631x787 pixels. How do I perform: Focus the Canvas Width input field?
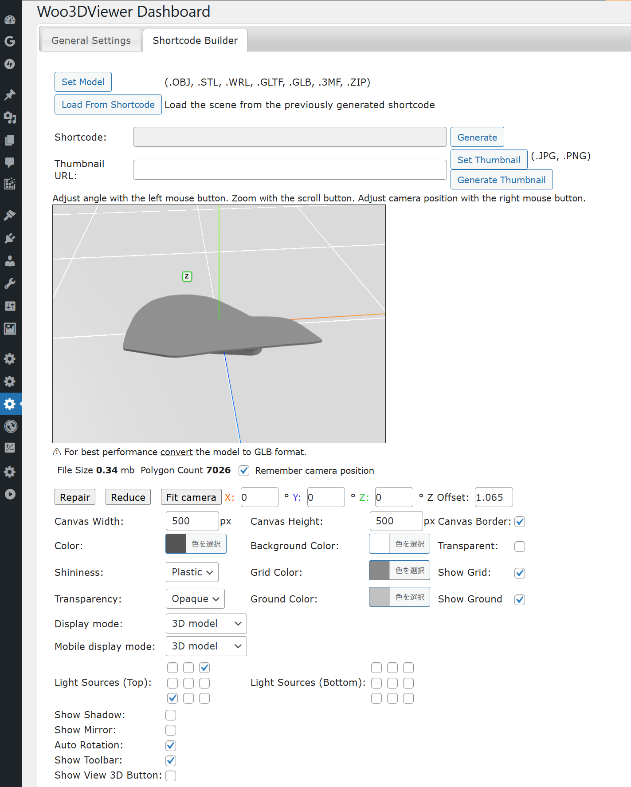[192, 521]
